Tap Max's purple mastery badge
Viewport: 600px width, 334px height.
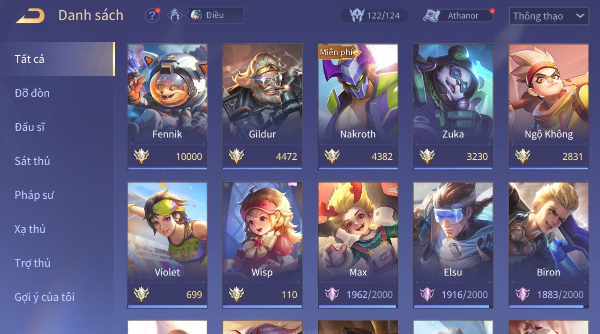[x=332, y=295]
